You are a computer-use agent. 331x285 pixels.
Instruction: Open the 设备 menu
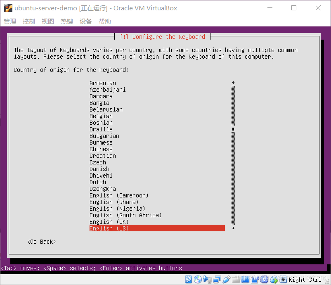[86, 21]
